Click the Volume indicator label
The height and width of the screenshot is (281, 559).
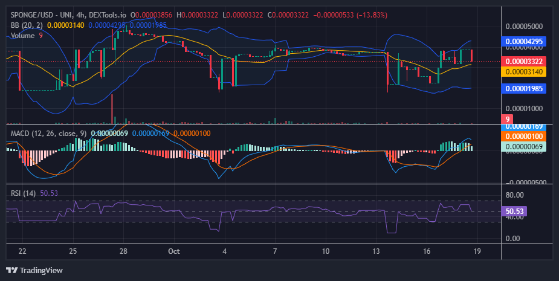click(22, 35)
